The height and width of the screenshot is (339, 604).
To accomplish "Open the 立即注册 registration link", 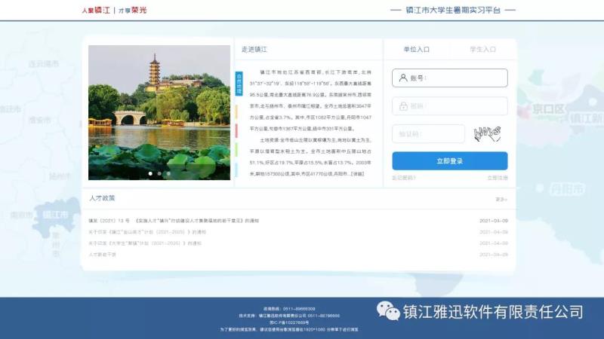I will click(497, 178).
